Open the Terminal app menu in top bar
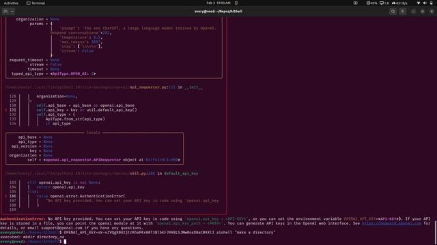Image resolution: width=437 pixels, height=245 pixels. [x=36, y=3]
